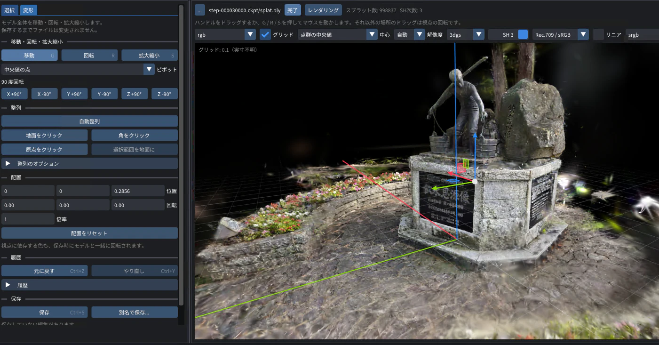Rotate model with the X +90° button

(x=15, y=94)
